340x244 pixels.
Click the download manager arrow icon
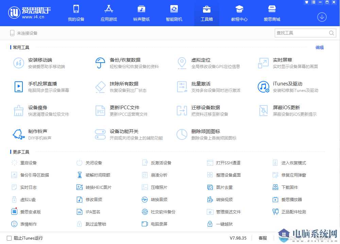point(322,17)
